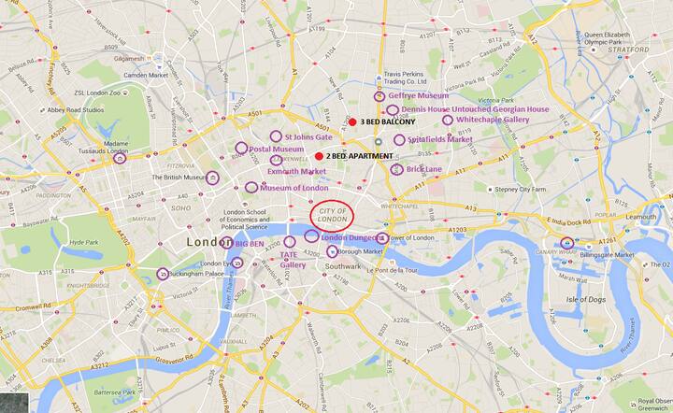Click the Spitalfields Market circle marker
The height and width of the screenshot is (413, 673).
click(x=399, y=140)
